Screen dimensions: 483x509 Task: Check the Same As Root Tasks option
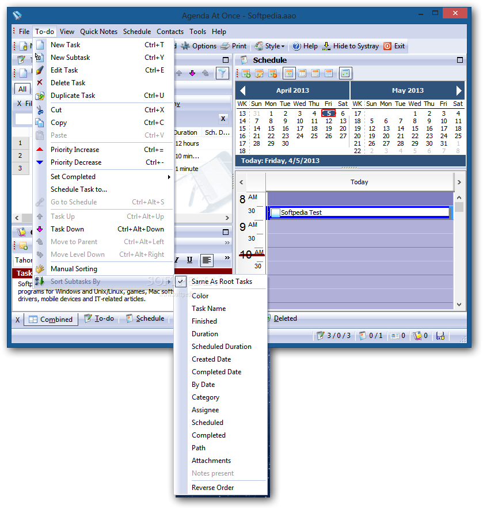[x=220, y=282]
